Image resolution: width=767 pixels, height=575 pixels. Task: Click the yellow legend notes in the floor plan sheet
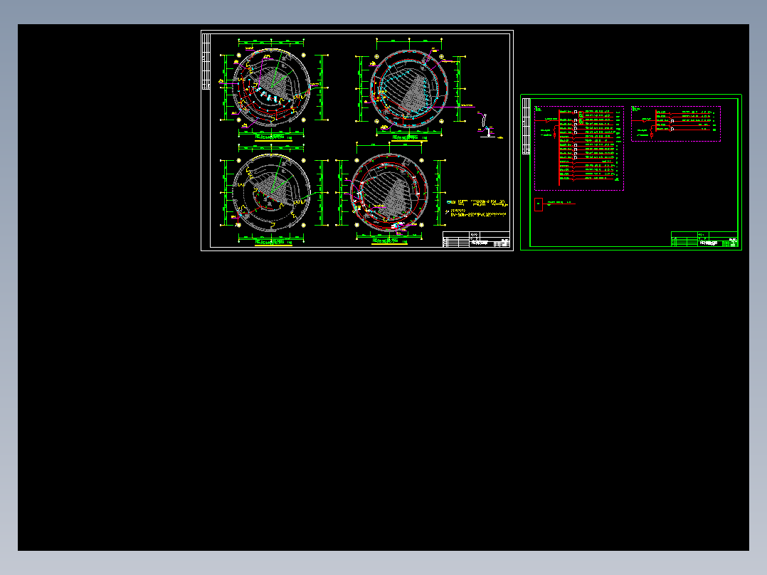click(x=477, y=209)
